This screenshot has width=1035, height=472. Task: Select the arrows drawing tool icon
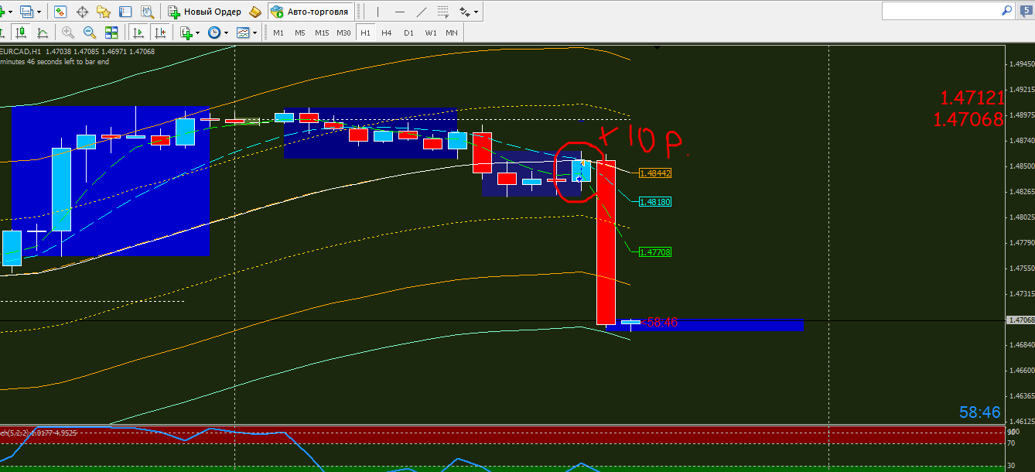click(464, 12)
